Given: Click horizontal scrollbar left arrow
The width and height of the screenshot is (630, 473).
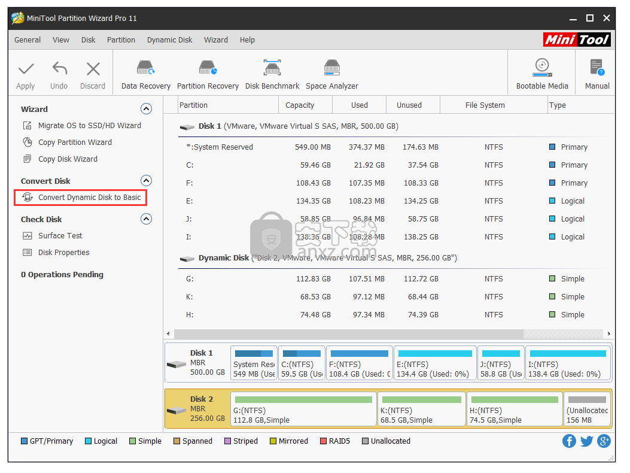Looking at the screenshot, I should pos(168,333).
